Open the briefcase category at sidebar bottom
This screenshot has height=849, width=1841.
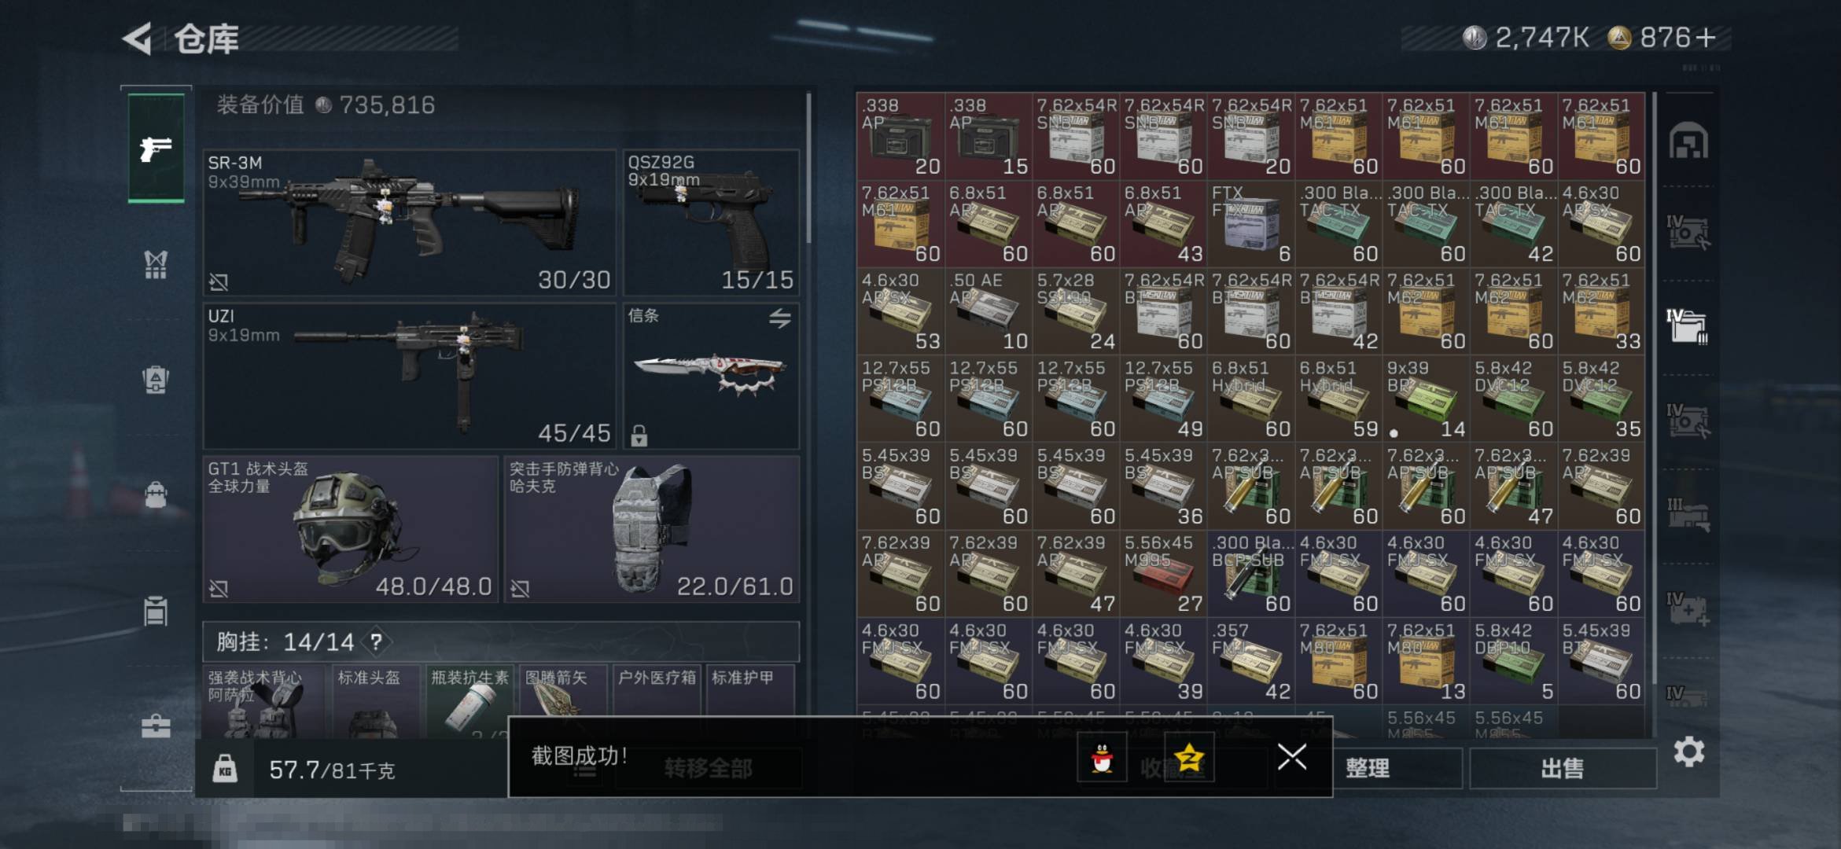156,725
